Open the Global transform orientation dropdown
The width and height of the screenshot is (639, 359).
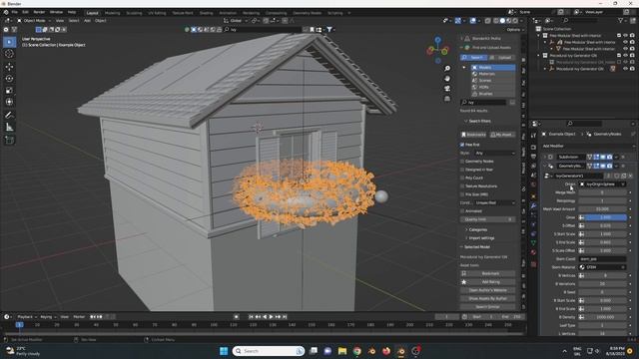pos(237,20)
